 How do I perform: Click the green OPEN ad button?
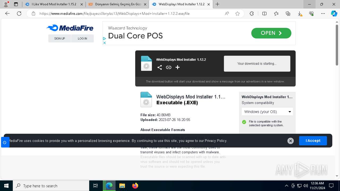pyautogui.click(x=271, y=33)
